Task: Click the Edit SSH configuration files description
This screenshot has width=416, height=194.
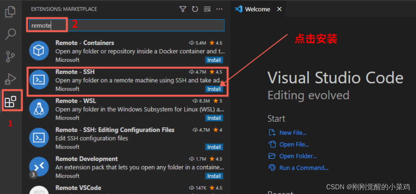Action: point(92,138)
